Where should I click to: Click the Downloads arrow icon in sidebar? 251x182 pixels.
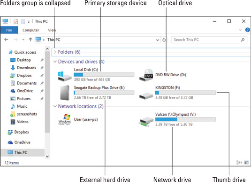click(x=13, y=68)
